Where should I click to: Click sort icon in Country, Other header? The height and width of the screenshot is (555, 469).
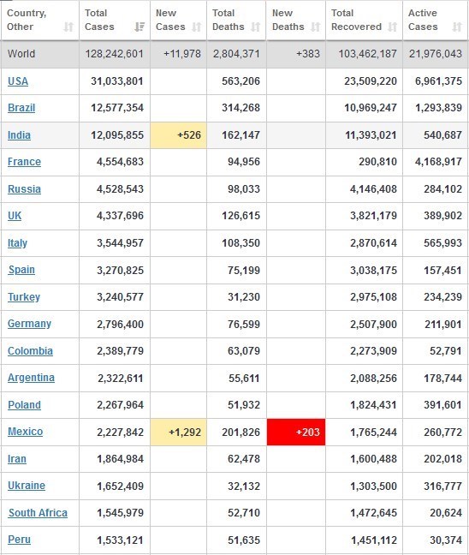point(68,27)
